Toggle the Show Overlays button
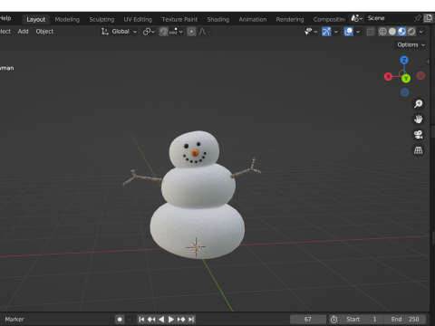This screenshot has height=326, width=435. click(348, 32)
